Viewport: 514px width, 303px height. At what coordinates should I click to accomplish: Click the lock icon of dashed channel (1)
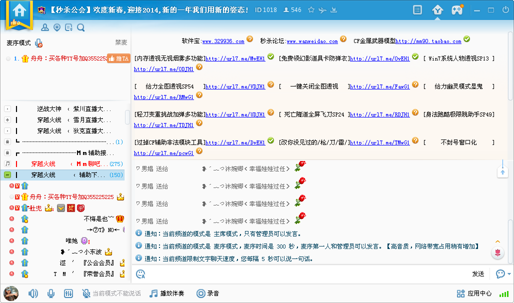coord(7,141)
